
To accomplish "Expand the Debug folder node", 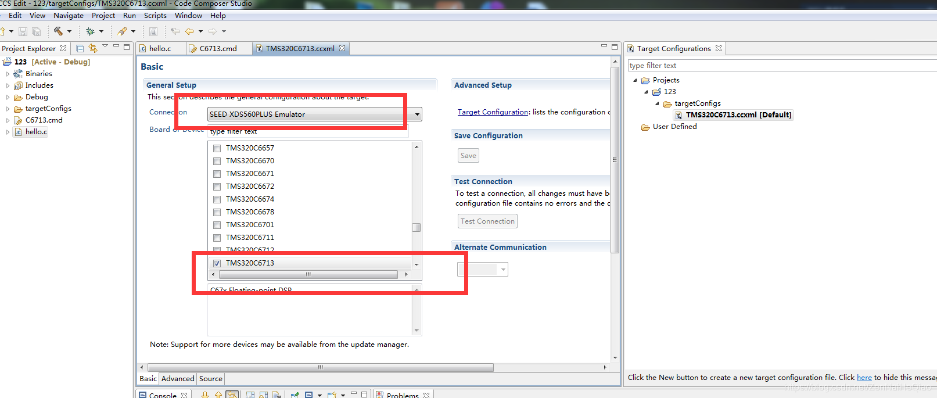I will pos(8,97).
